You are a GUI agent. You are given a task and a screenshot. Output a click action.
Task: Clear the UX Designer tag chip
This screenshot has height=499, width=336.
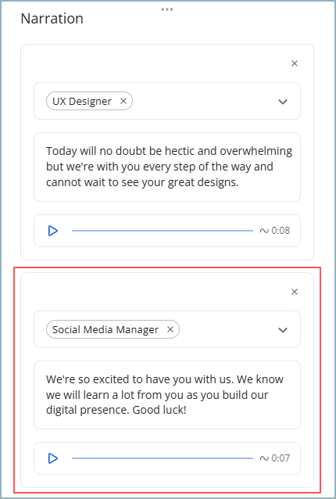tap(123, 101)
